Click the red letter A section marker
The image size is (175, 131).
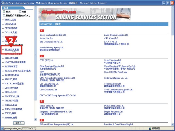pyautogui.click(x=42, y=31)
